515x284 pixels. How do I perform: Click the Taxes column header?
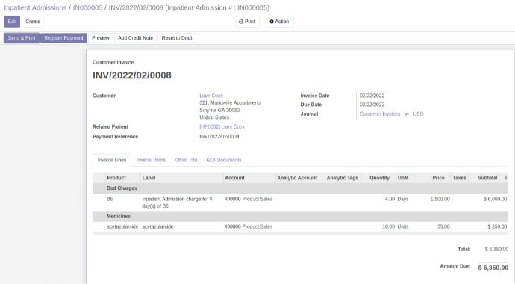[460, 178]
